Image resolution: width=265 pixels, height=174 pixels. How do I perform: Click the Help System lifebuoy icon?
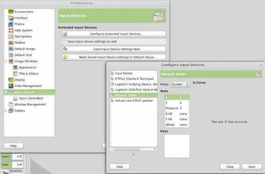pyautogui.click(x=11, y=31)
